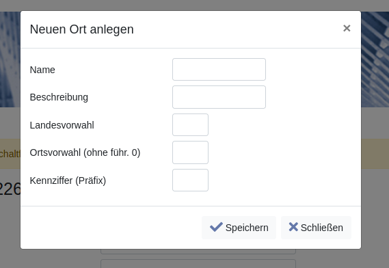Click the dimmed banner image left of dialog
389x268 pixels.
pos(10,59)
